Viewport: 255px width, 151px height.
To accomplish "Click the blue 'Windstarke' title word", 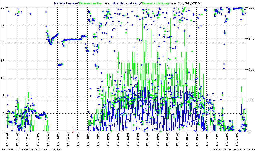I will [65, 3].
